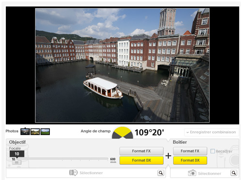Viewport: 242px width, 180px height.
Task: Open the Enregistrer combinaison dropdown
Action: [212, 132]
